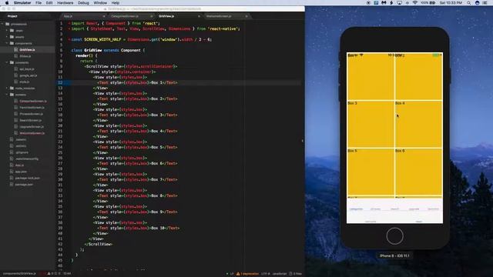This screenshot has height=277, width=493.
Task: Click the components/GridView.js path in status bar
Action: pyautogui.click(x=19, y=274)
